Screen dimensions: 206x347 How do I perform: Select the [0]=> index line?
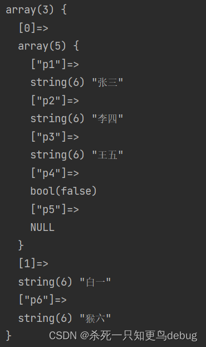[33, 28]
